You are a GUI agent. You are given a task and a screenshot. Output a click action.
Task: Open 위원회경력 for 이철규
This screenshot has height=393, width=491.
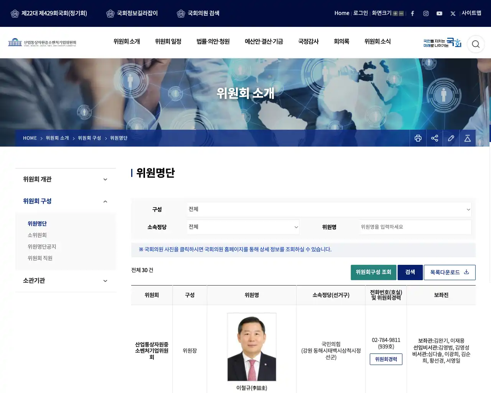click(x=386, y=359)
